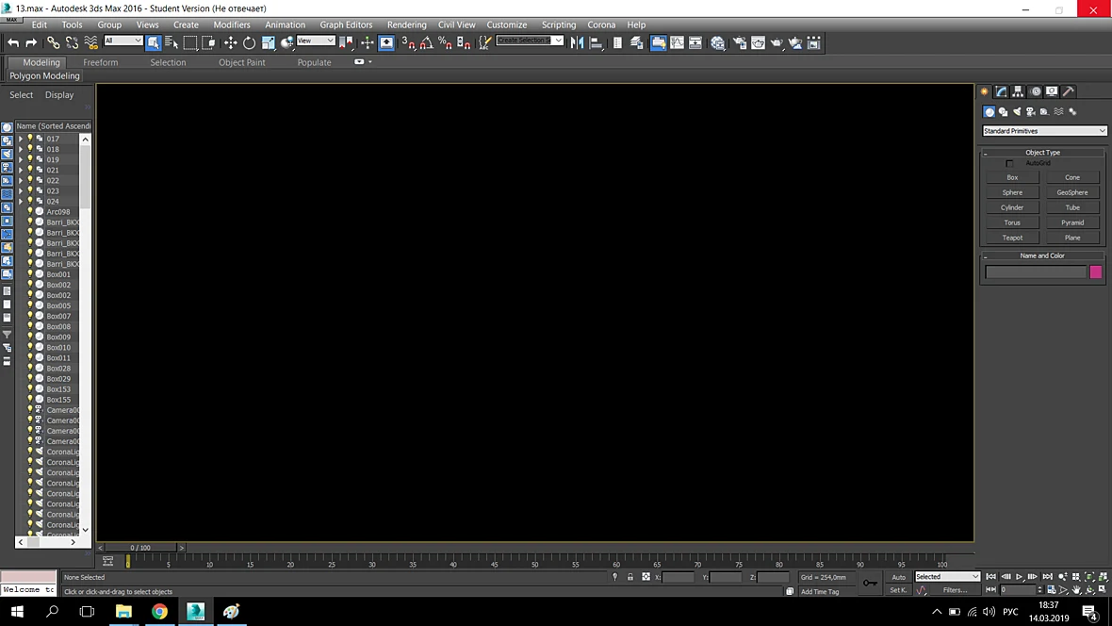1112x626 pixels.
Task: Activate the Select and Link tool
Action: point(53,42)
